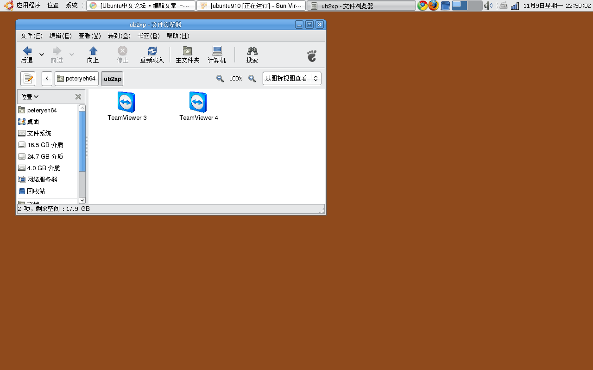Open the 位置 top panel menu
Screen dimensions: 593x370
[53, 6]
